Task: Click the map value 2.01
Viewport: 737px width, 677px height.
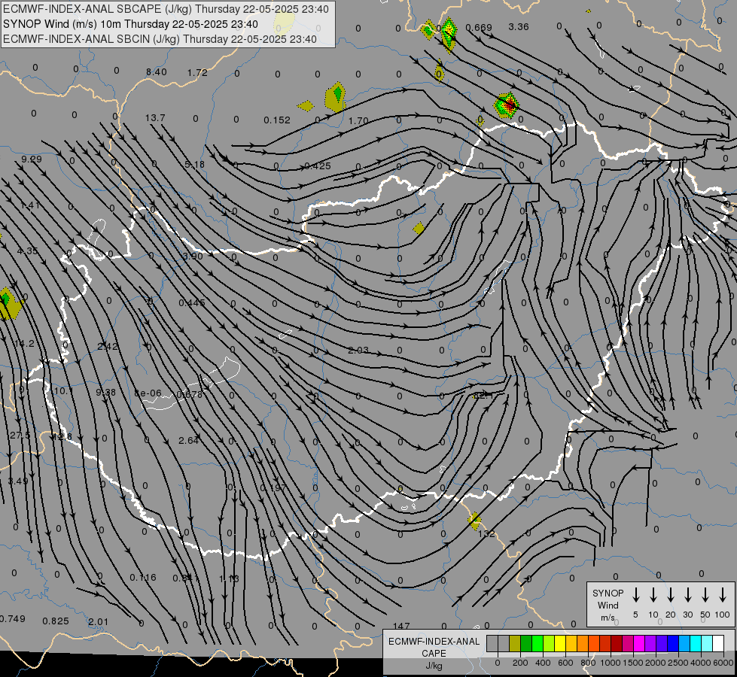Action: tap(98, 622)
